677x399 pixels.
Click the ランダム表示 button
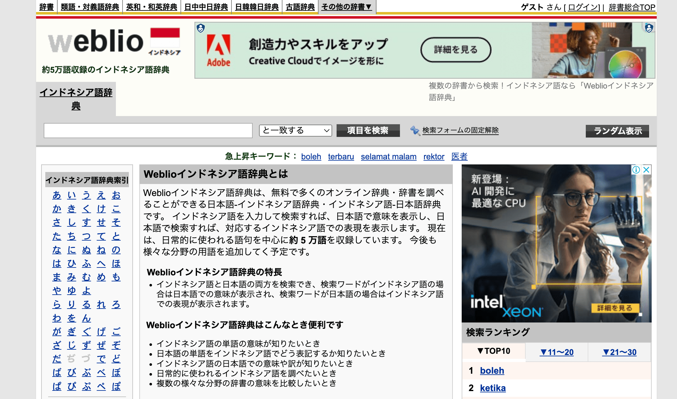pyautogui.click(x=617, y=131)
